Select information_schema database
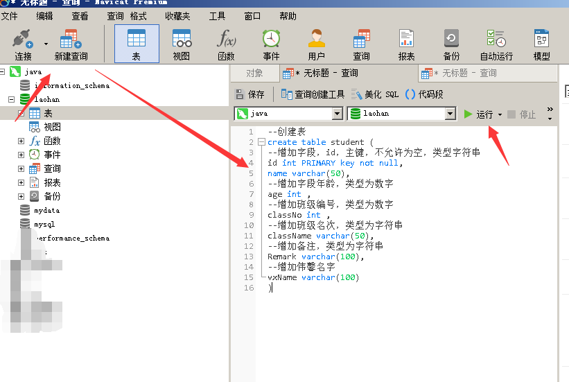 click(71, 85)
